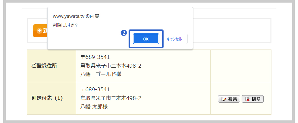Click キャンセル to dismiss the dialog
Image resolution: width=298 pixels, height=123 pixels.
point(175,39)
